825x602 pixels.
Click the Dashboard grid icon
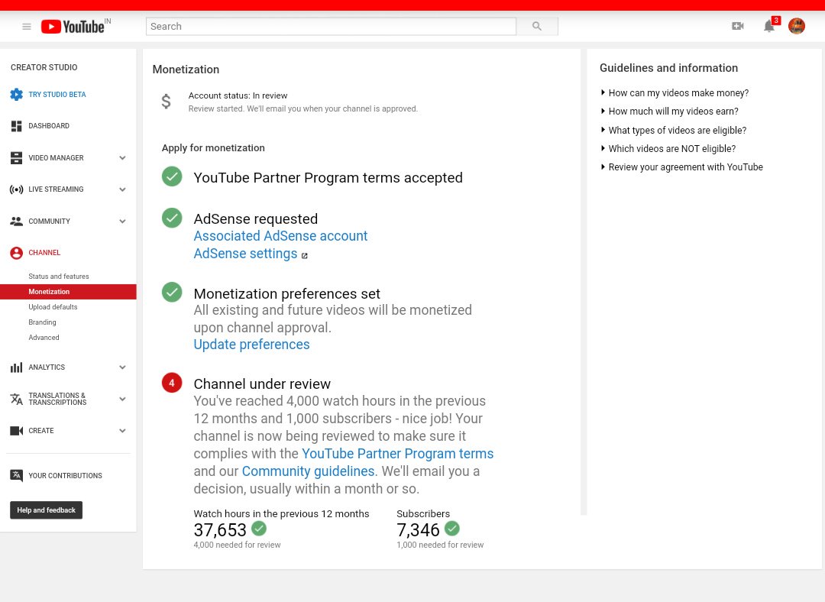click(x=16, y=126)
